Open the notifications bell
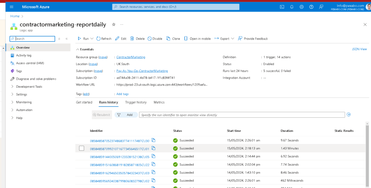The width and height of the screenshot is (371, 188). tap(292, 7)
